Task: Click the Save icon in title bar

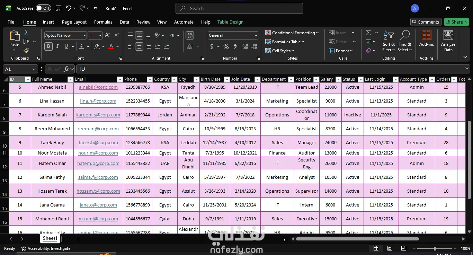Action: click(59, 8)
